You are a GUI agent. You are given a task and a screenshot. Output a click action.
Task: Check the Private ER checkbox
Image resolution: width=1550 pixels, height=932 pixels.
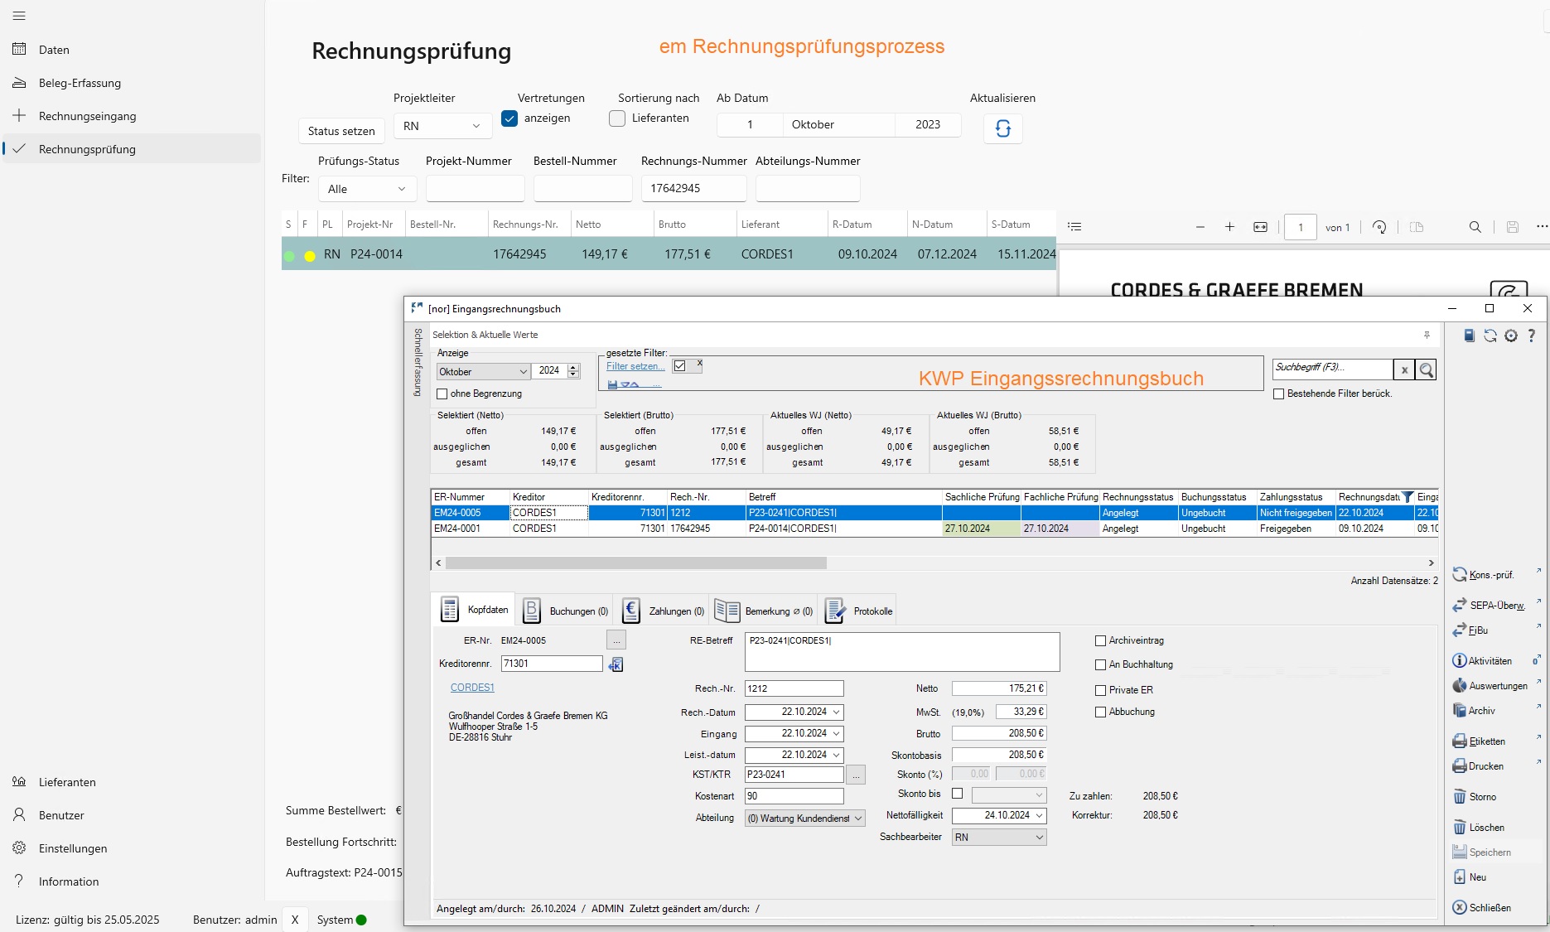[1100, 690]
